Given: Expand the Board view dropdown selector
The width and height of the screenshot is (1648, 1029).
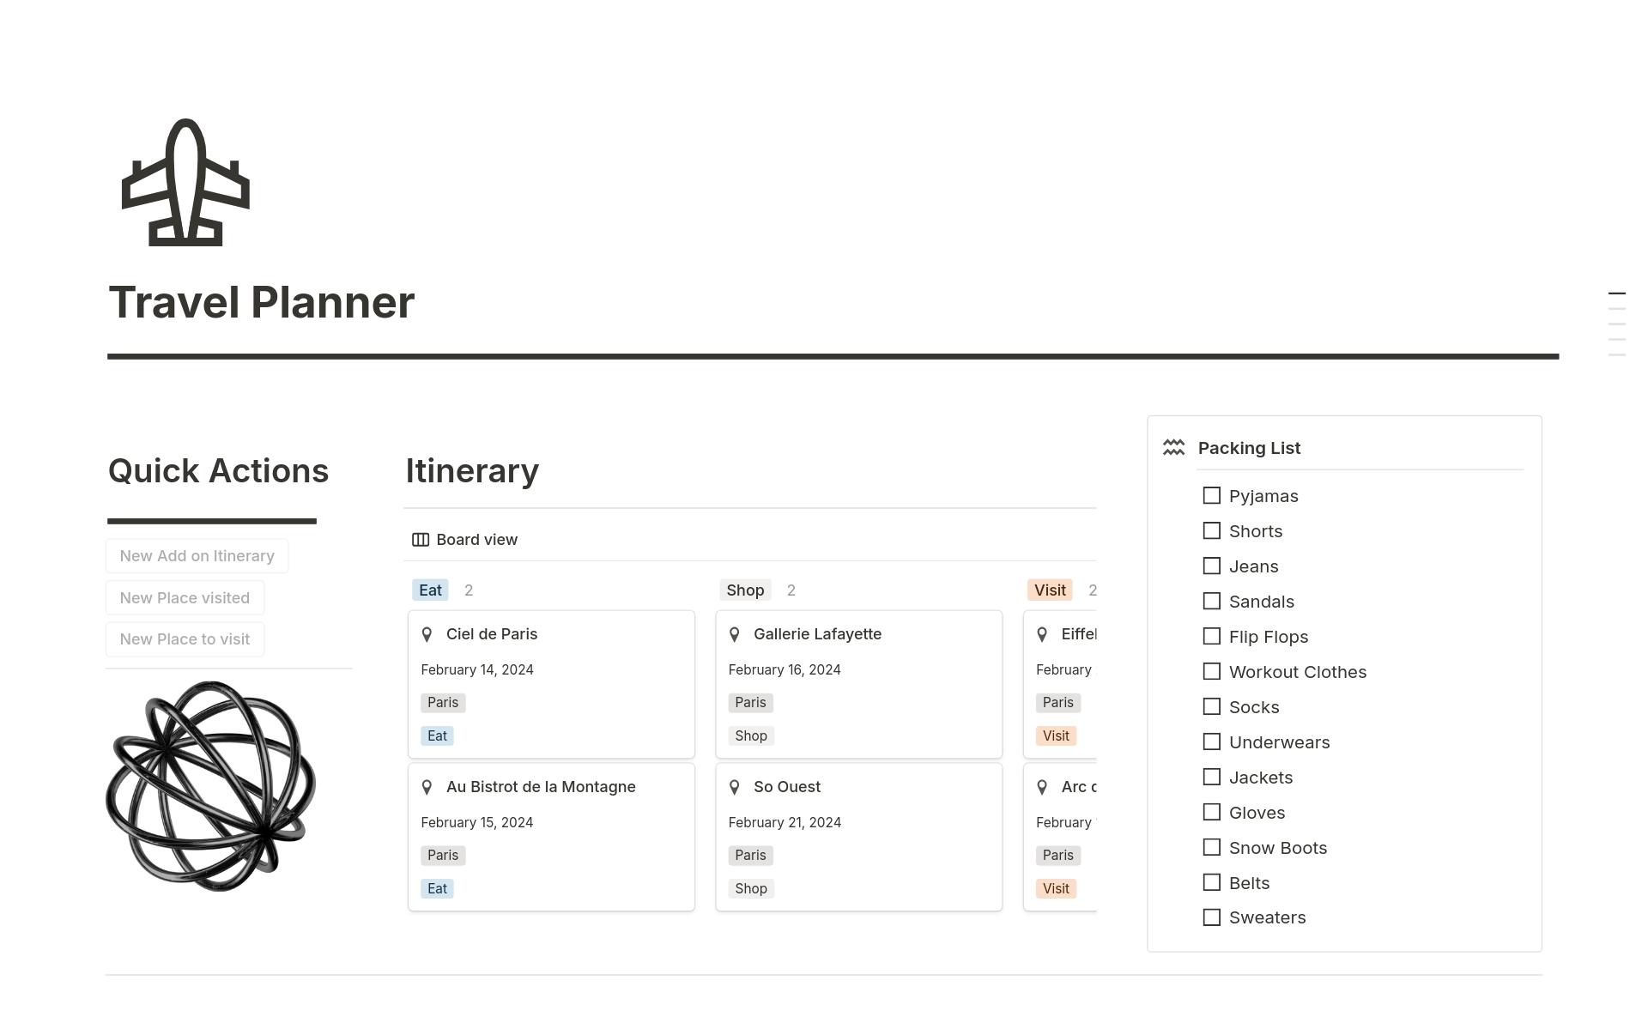Looking at the screenshot, I should pyautogui.click(x=464, y=540).
